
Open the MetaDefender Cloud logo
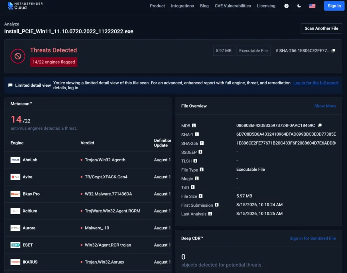(25, 6)
